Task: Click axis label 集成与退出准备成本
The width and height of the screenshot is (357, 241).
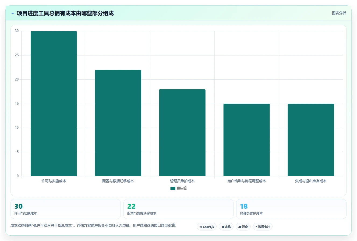Action: point(311,181)
